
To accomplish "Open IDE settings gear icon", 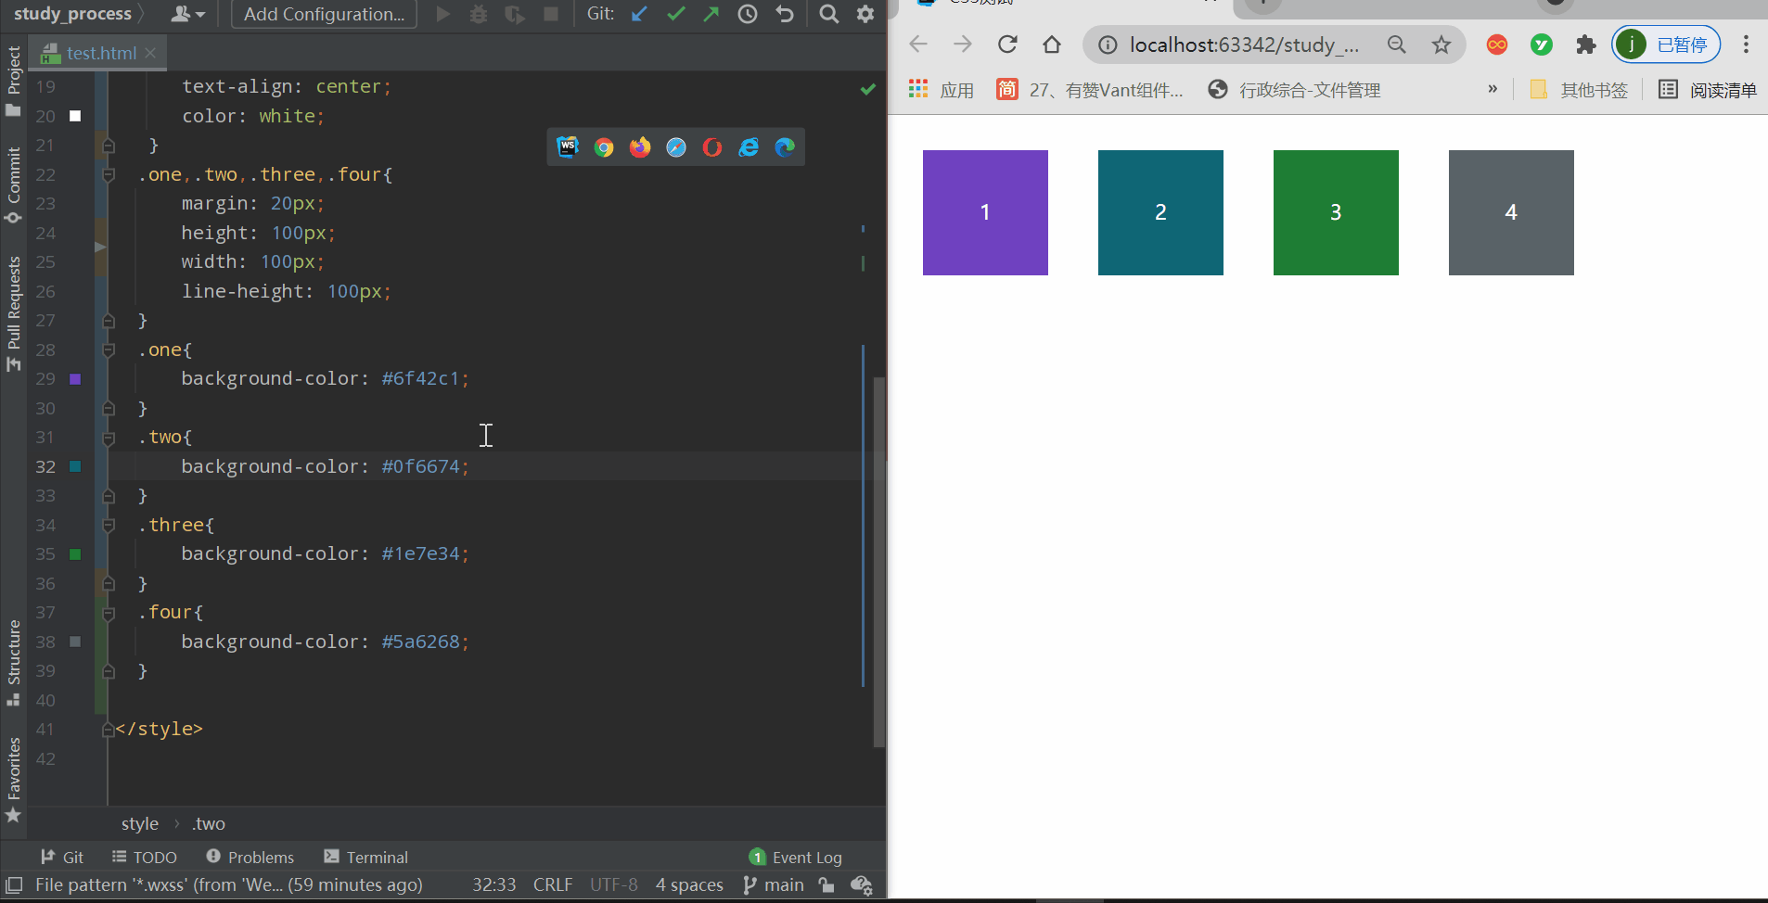I will [865, 14].
